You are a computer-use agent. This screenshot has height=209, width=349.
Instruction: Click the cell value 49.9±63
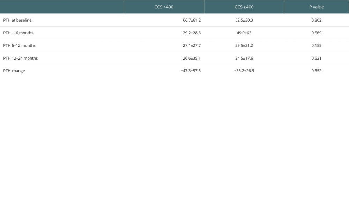(x=244, y=33)
